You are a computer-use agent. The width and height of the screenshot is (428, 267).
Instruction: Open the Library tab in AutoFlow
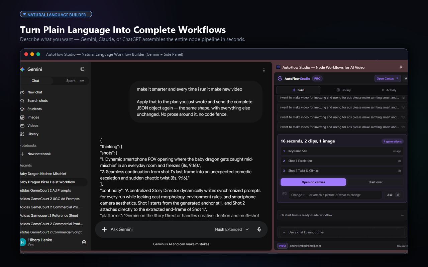coord(343,90)
